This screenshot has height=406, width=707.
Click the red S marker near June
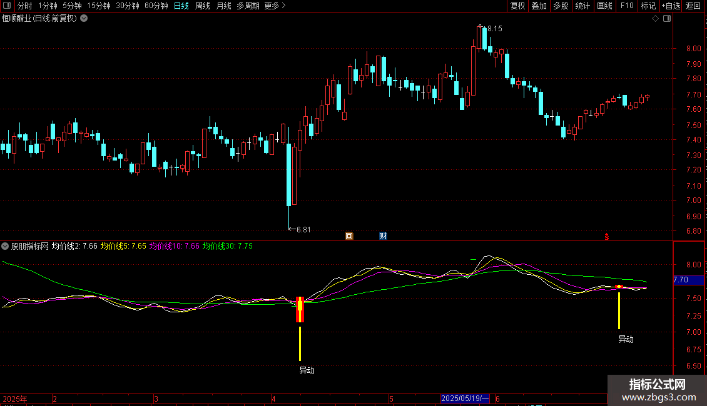click(607, 237)
